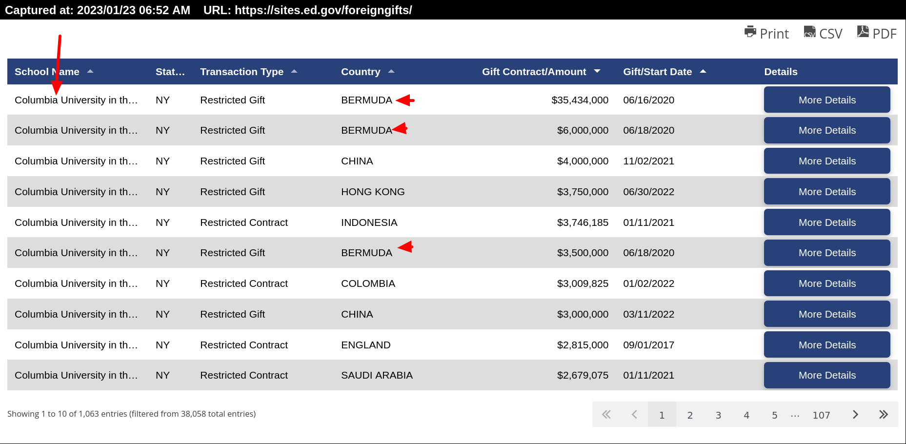Click the $35,434,000 amount cell
Screen dimensions: 906x444
580,100
